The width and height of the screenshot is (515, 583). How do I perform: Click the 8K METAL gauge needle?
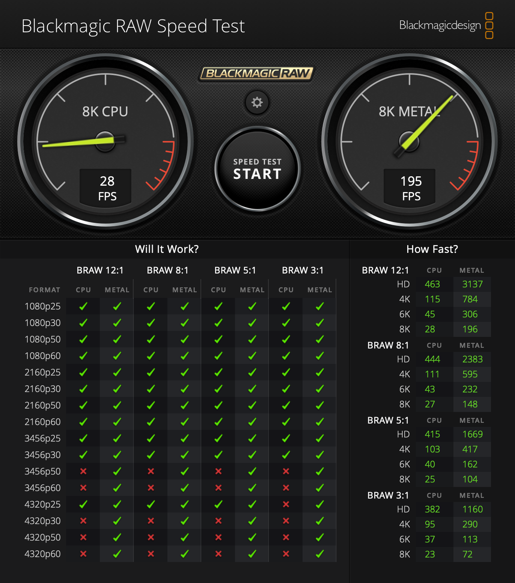(424, 126)
